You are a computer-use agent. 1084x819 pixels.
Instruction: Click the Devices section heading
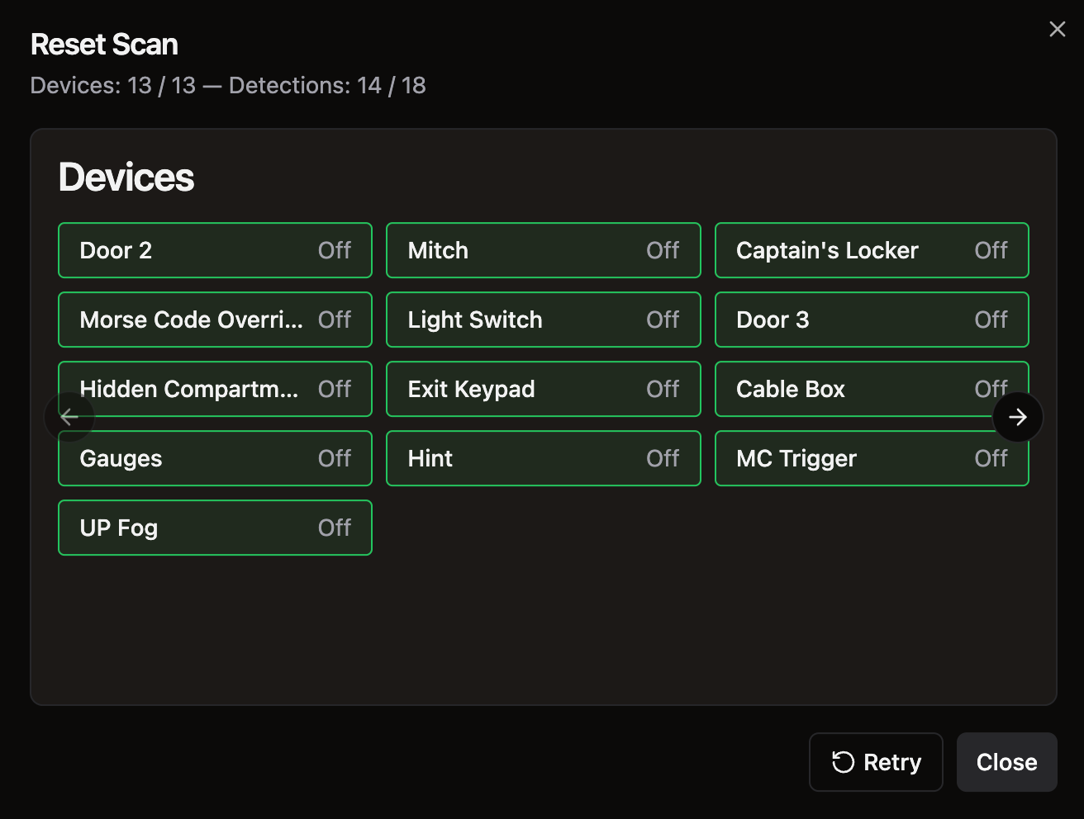[x=126, y=178]
